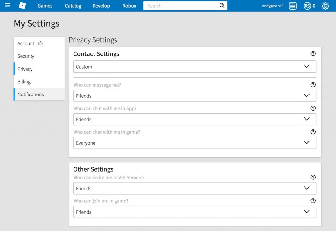
Task: Click the Roblox logo home icon
Action: tap(22, 6)
